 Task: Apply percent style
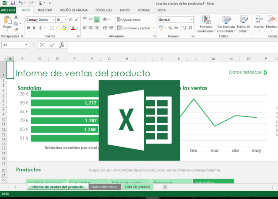[x=170, y=28]
